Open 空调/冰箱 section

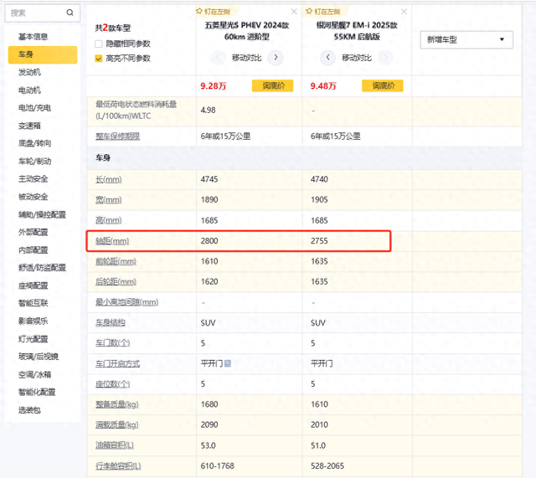pyautogui.click(x=34, y=374)
